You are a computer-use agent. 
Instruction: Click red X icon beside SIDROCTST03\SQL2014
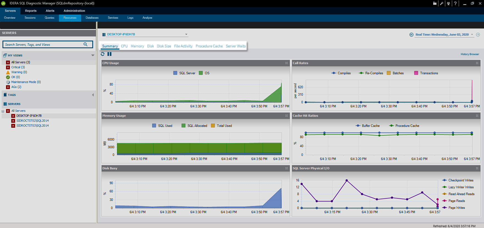coord(13,126)
